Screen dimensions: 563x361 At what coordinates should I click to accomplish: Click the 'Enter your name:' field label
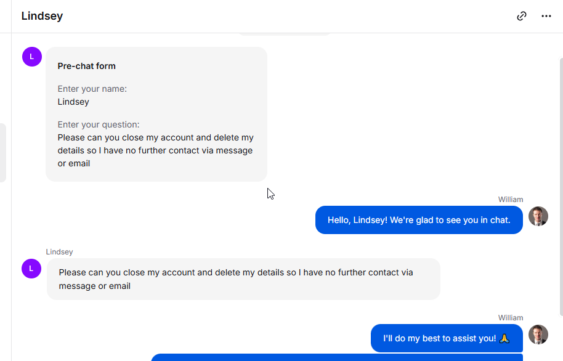[92, 89]
